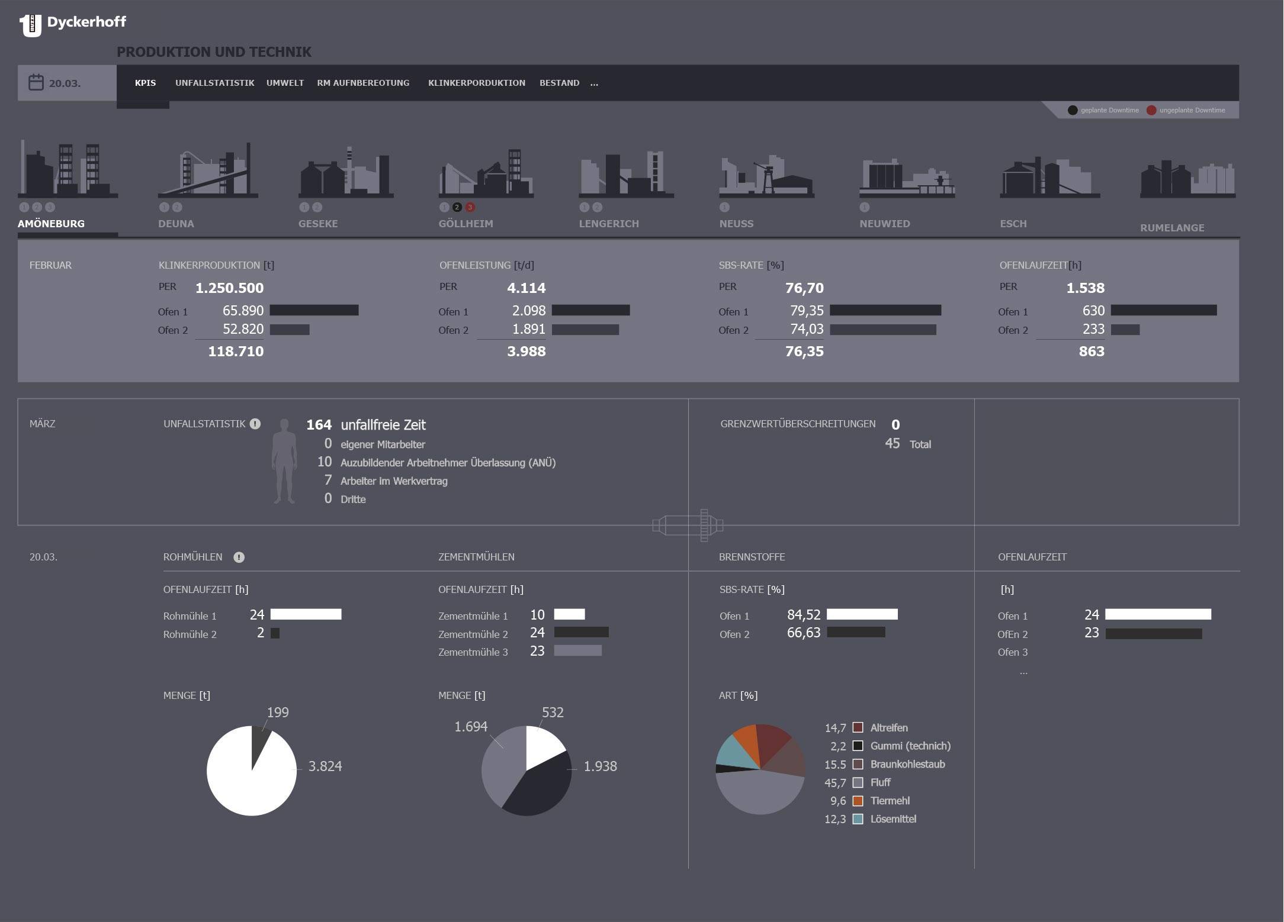Click the Unfallstatistik info alert icon
The width and height of the screenshot is (1284, 922).
(x=255, y=424)
